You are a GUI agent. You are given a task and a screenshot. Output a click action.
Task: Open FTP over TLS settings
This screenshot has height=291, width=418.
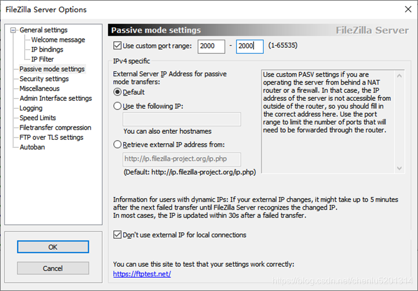pos(51,138)
